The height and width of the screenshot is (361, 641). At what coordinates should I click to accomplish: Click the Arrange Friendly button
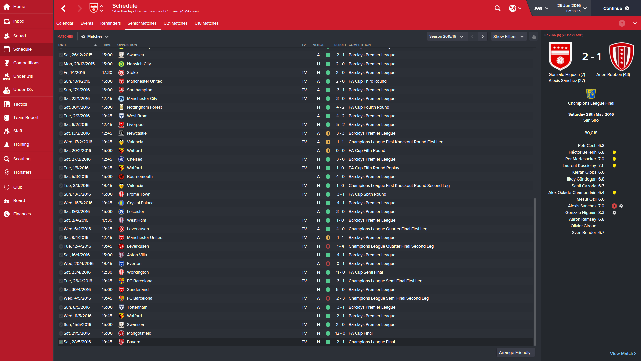pyautogui.click(x=514, y=353)
